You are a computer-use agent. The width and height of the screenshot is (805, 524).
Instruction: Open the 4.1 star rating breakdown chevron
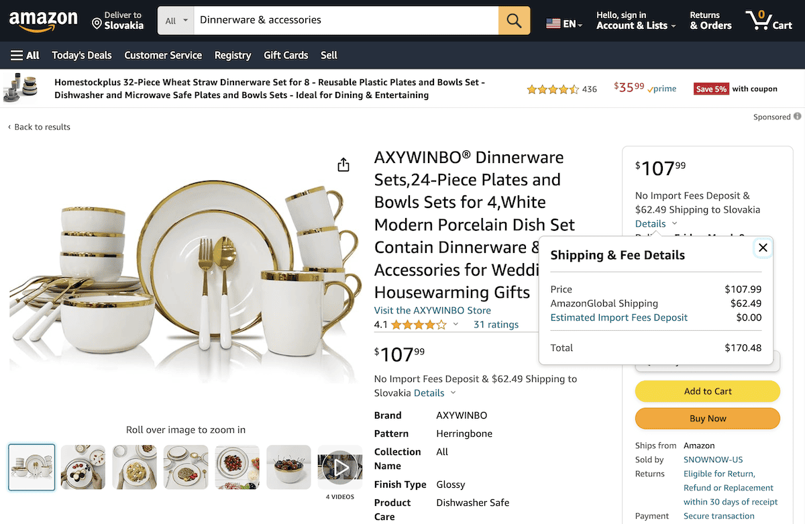[x=455, y=324]
